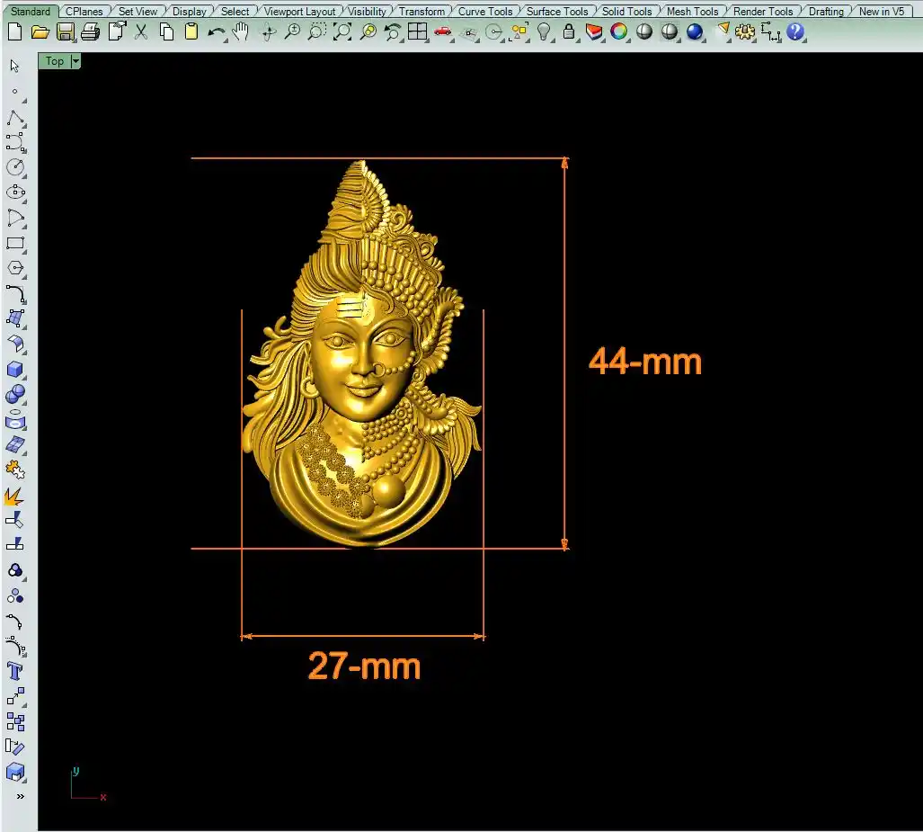
Task: Expand the sidebar overflow chevron
Action: (x=20, y=796)
